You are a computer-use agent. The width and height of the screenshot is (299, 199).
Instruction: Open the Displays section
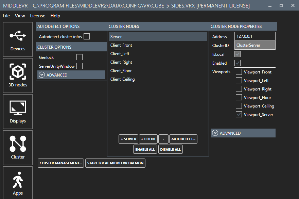pyautogui.click(x=18, y=112)
